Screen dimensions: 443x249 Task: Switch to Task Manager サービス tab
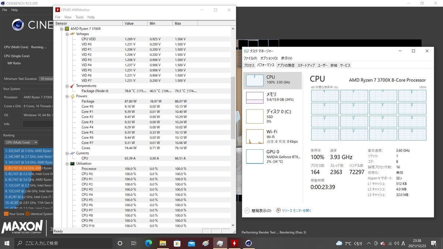point(345,65)
